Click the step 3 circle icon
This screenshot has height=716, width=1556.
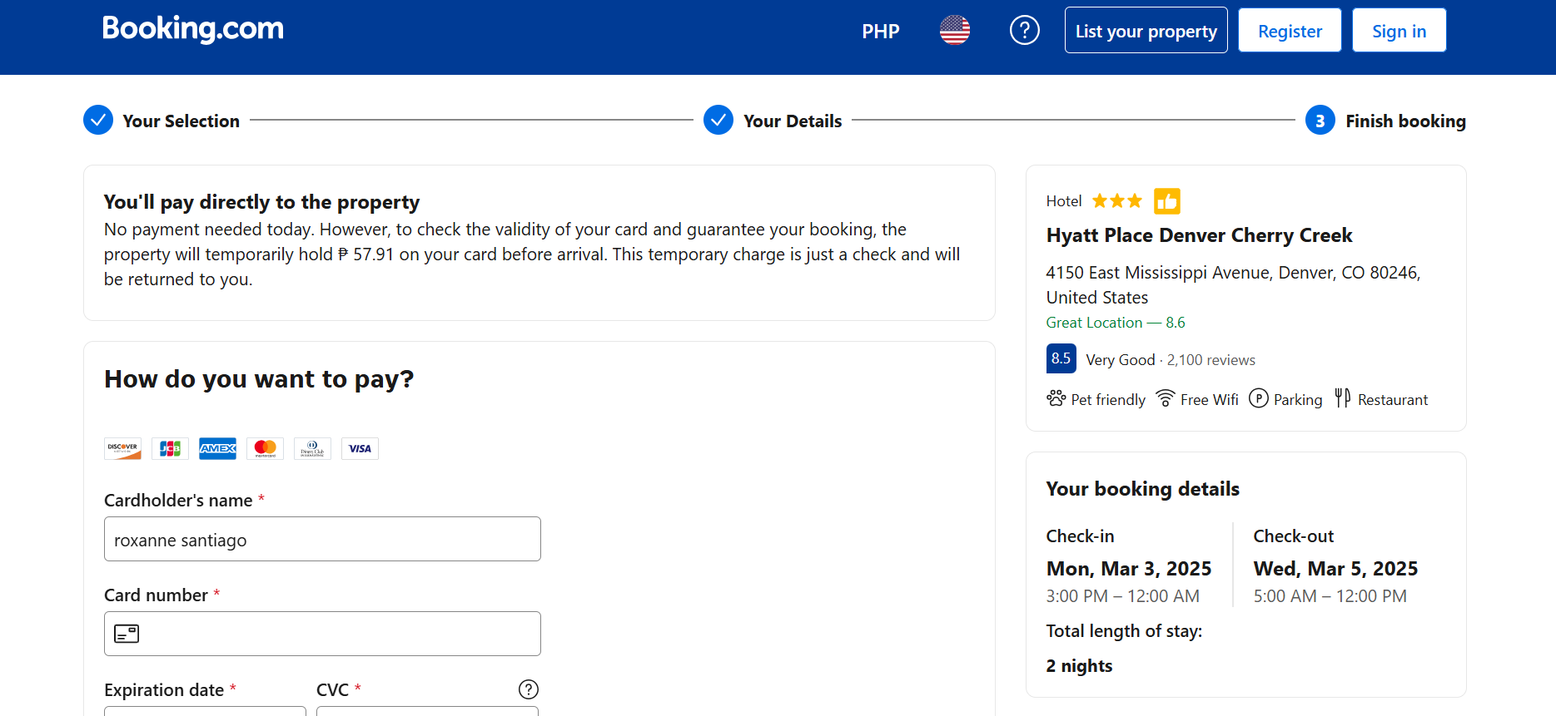point(1320,121)
